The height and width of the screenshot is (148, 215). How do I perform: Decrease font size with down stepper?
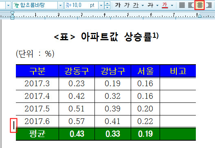pos(107,7)
